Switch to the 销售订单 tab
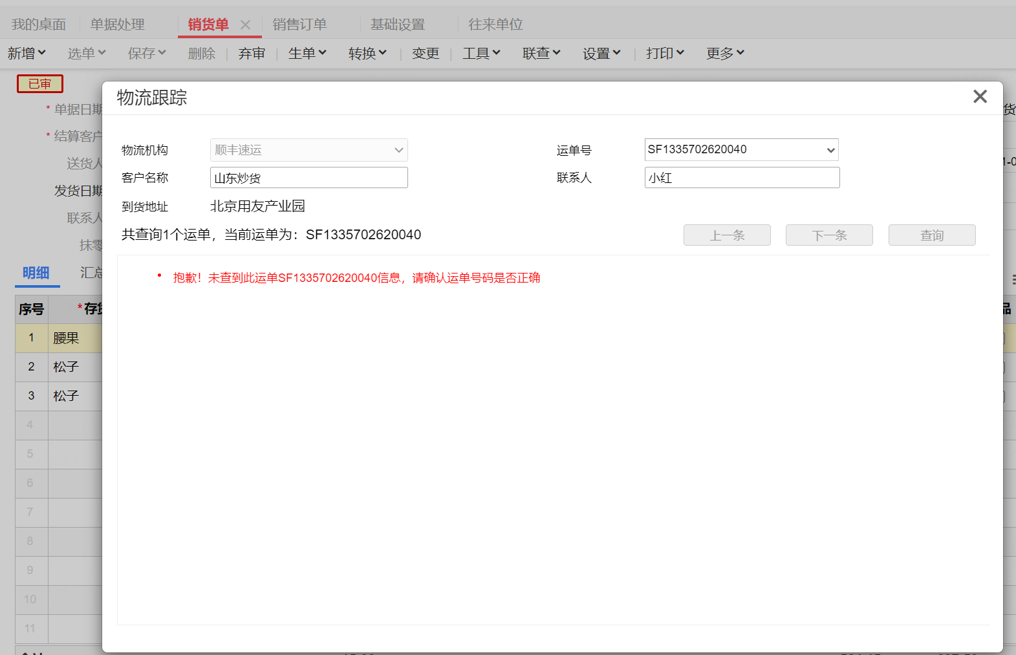This screenshot has width=1016, height=655. (299, 25)
